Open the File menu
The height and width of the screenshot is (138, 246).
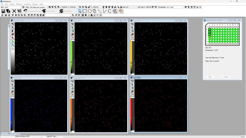[x=2, y=4]
